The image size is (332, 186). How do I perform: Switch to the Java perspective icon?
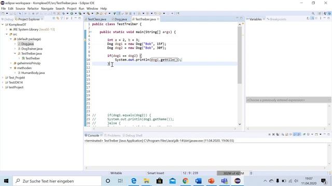pos(325,13)
